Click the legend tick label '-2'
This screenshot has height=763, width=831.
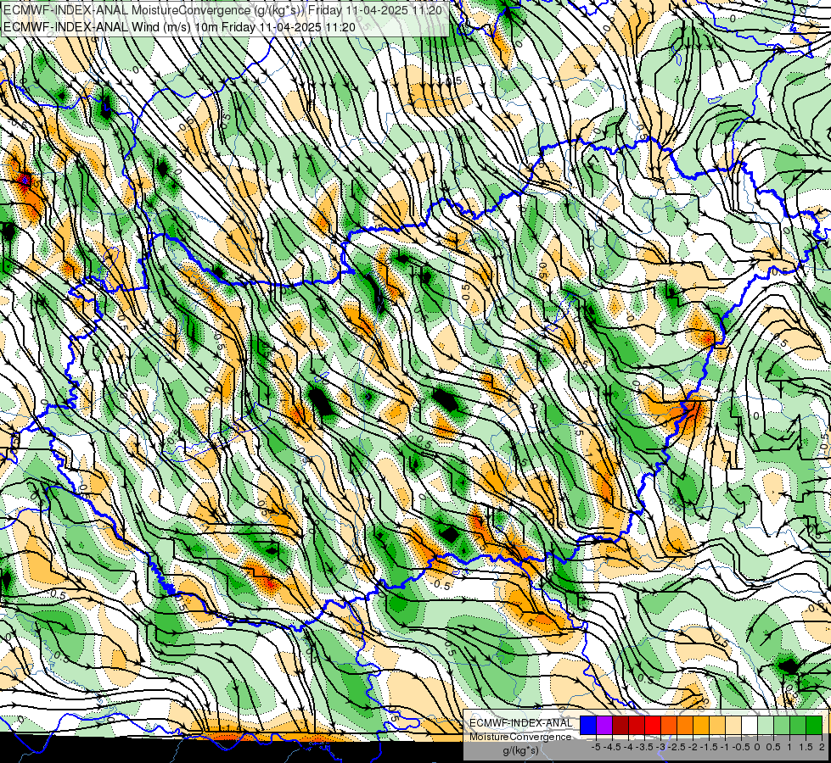pyautogui.click(x=693, y=747)
